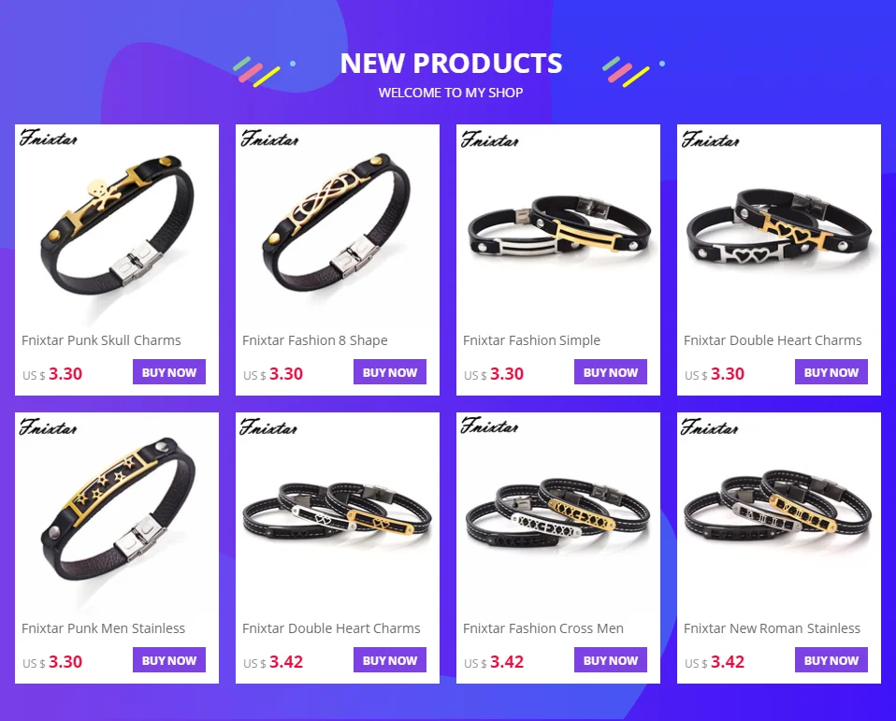Open the Fashion Cross Men bracelet image
Image resolution: width=896 pixels, height=721 pixels.
[x=557, y=514]
